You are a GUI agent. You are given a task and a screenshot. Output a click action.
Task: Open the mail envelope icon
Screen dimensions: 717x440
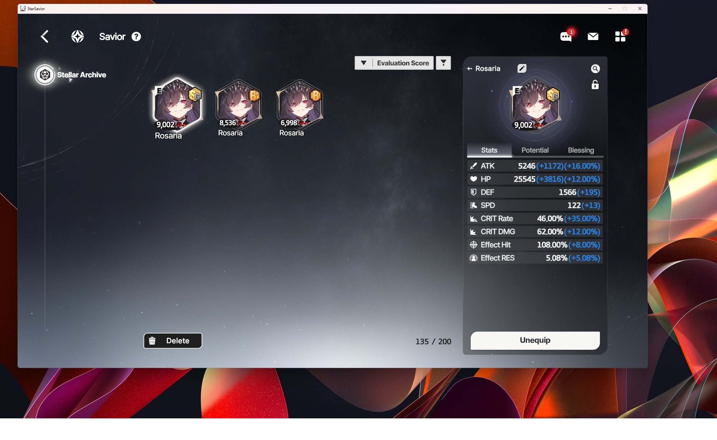(x=593, y=36)
